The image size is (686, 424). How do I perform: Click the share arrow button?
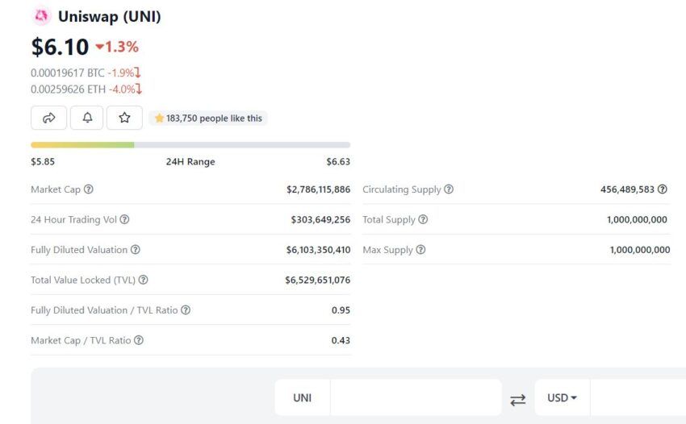[x=48, y=118]
